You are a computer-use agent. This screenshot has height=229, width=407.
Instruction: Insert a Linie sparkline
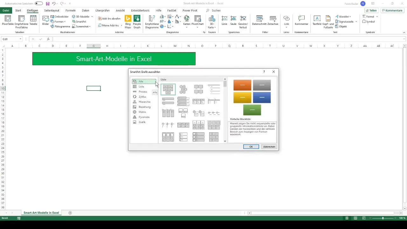[x=224, y=21]
